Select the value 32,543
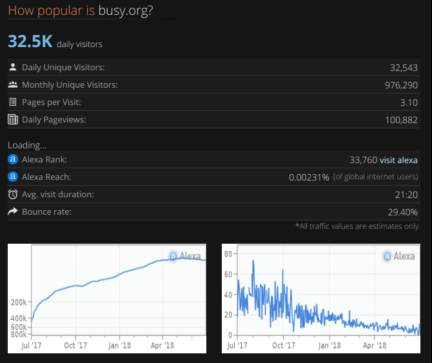This screenshot has height=363, width=432. pos(404,68)
